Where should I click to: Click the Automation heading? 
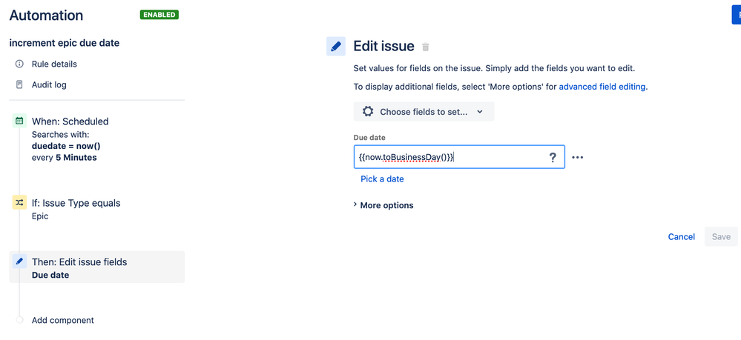(x=46, y=15)
